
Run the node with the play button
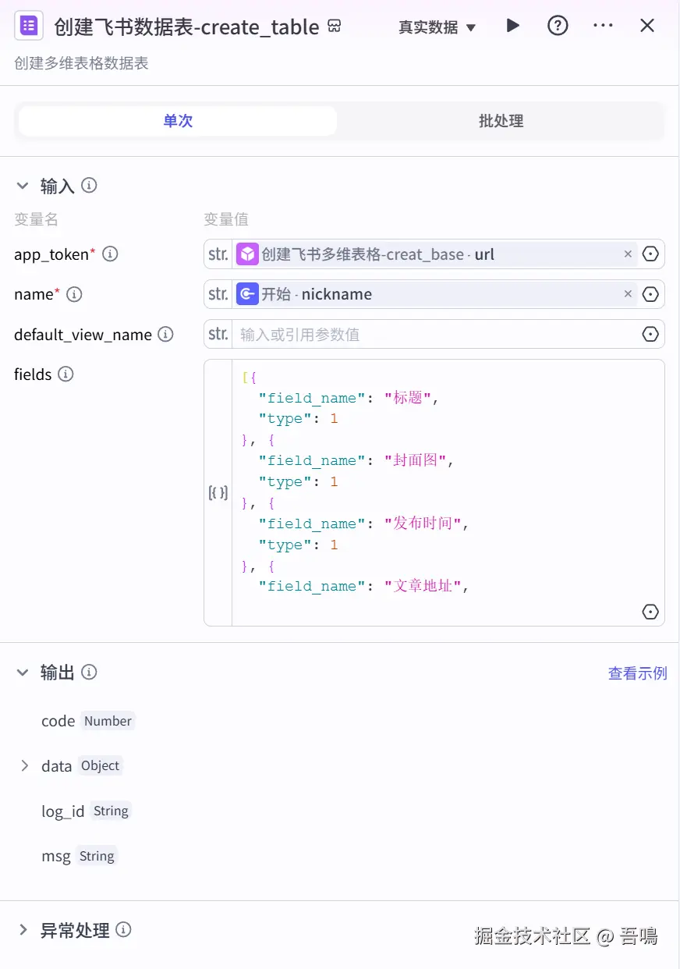click(512, 26)
